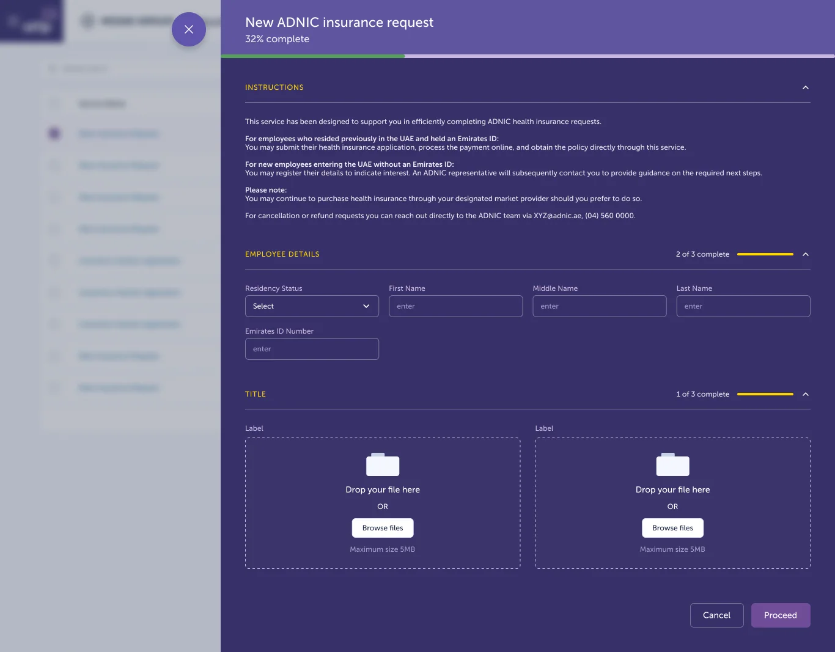Select the left upload folder icon

tap(383, 464)
